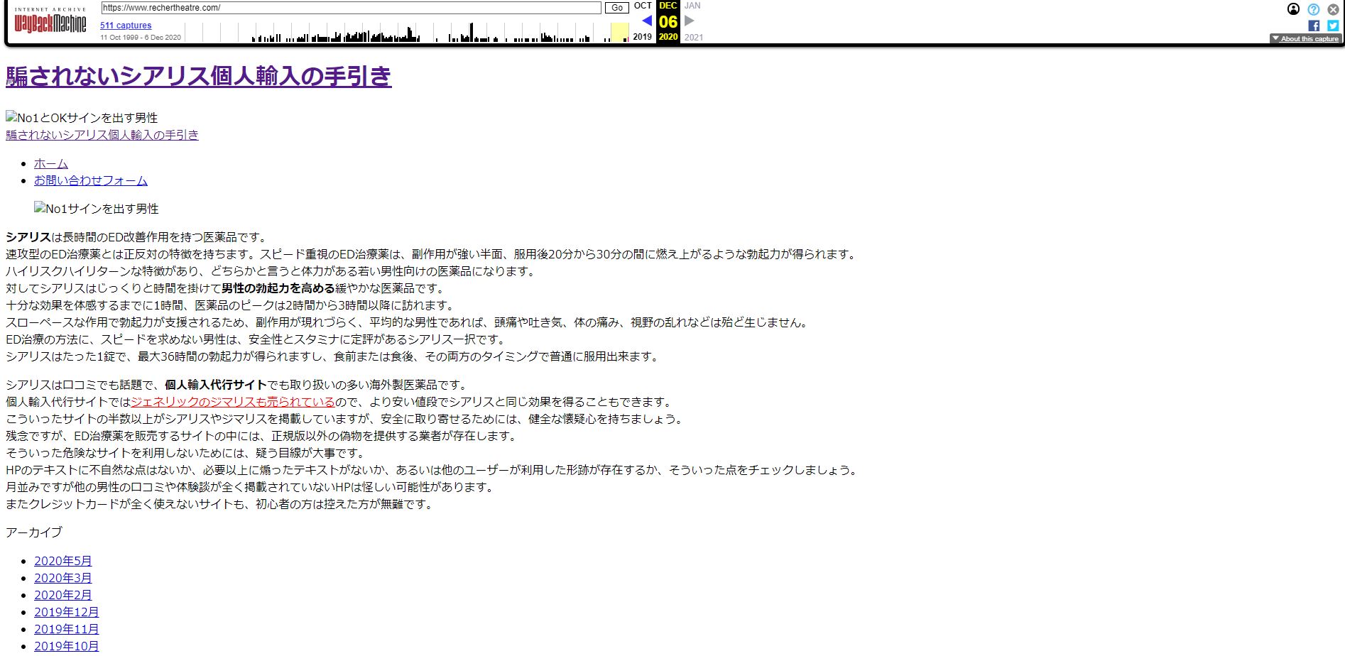Open the user account icon

(x=1293, y=9)
